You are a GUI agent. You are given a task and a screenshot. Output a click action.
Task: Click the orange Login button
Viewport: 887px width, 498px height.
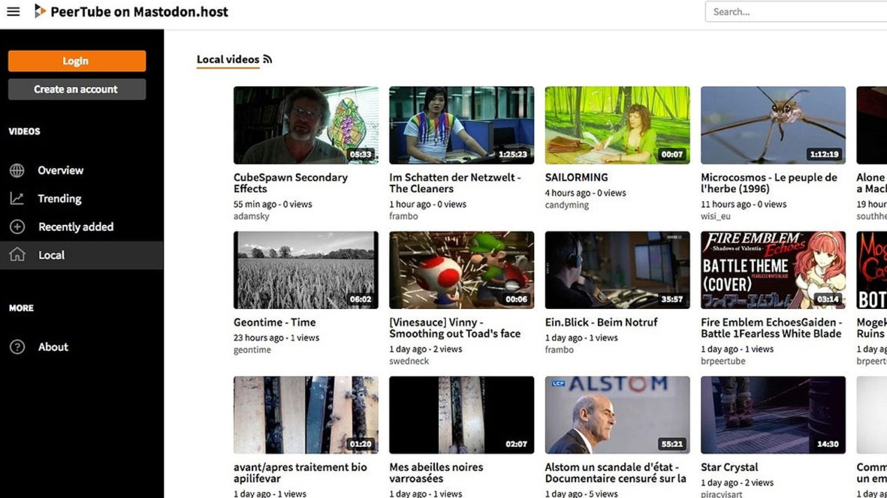pos(77,61)
